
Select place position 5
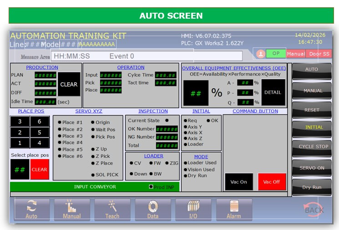(40, 132)
